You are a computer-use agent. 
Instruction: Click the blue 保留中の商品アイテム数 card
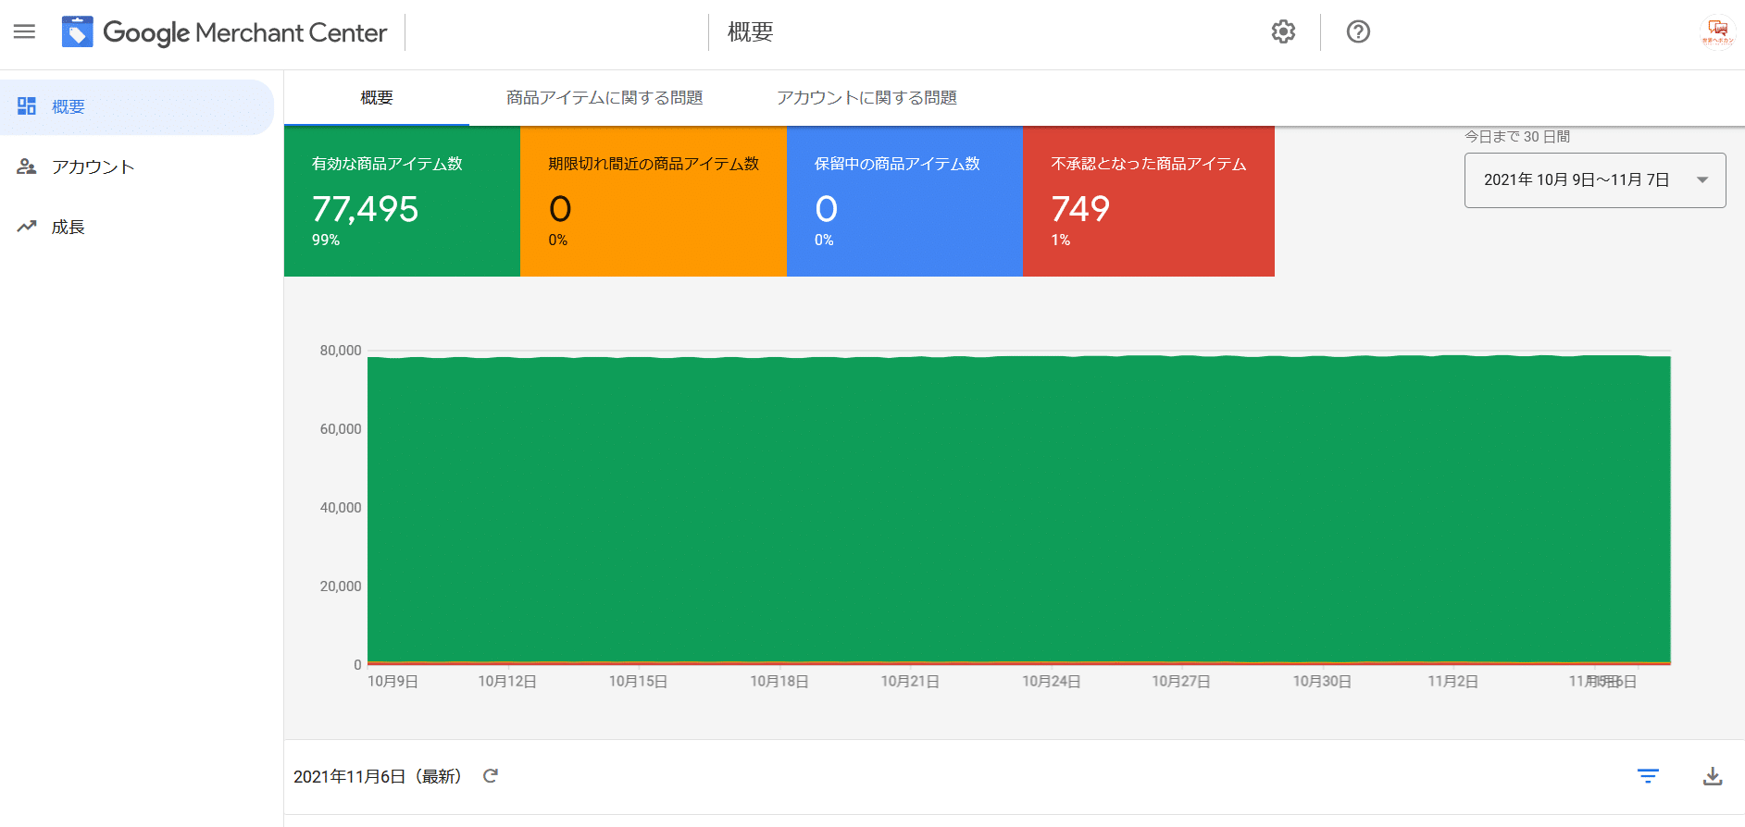coord(904,201)
